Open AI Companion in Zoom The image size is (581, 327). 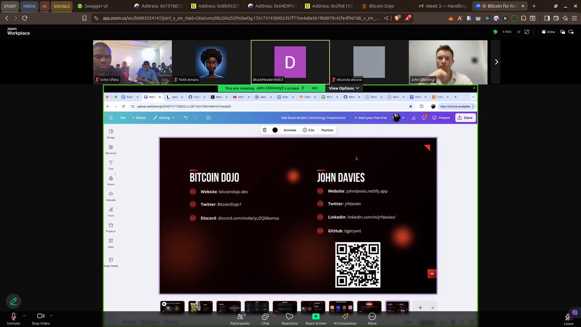[345, 318]
